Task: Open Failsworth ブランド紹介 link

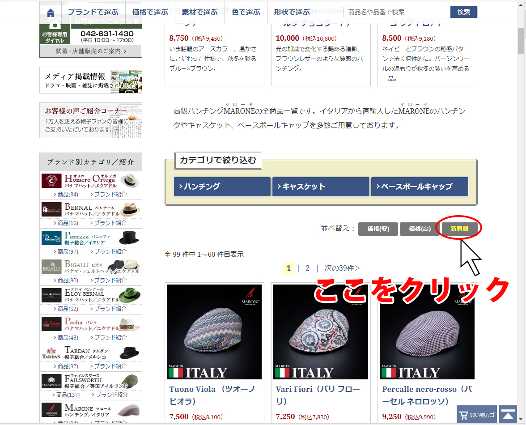Action: 110,395
